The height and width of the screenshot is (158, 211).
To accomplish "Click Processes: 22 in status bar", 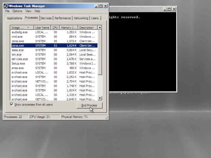I will pyautogui.click(x=16, y=117).
